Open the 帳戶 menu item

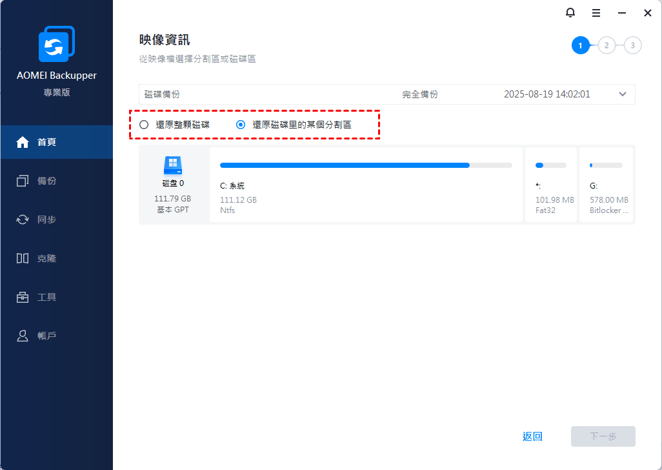57,336
